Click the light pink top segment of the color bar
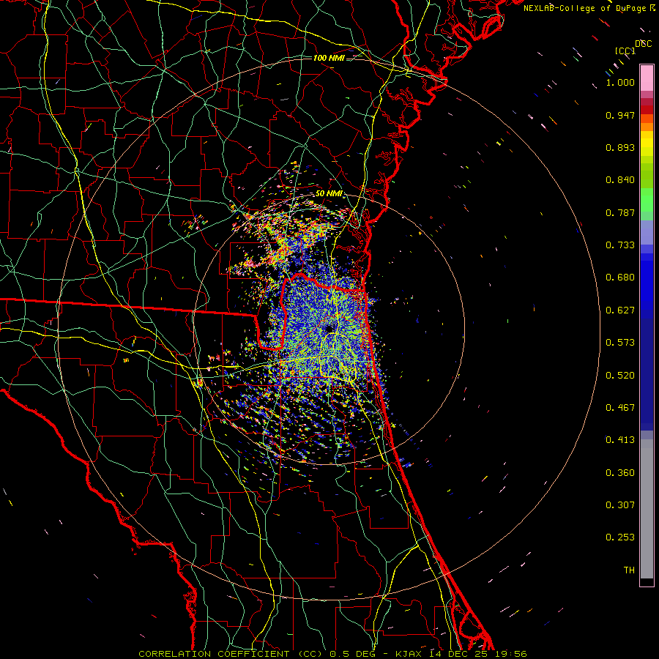The width and height of the screenshot is (659, 659). pos(647,78)
